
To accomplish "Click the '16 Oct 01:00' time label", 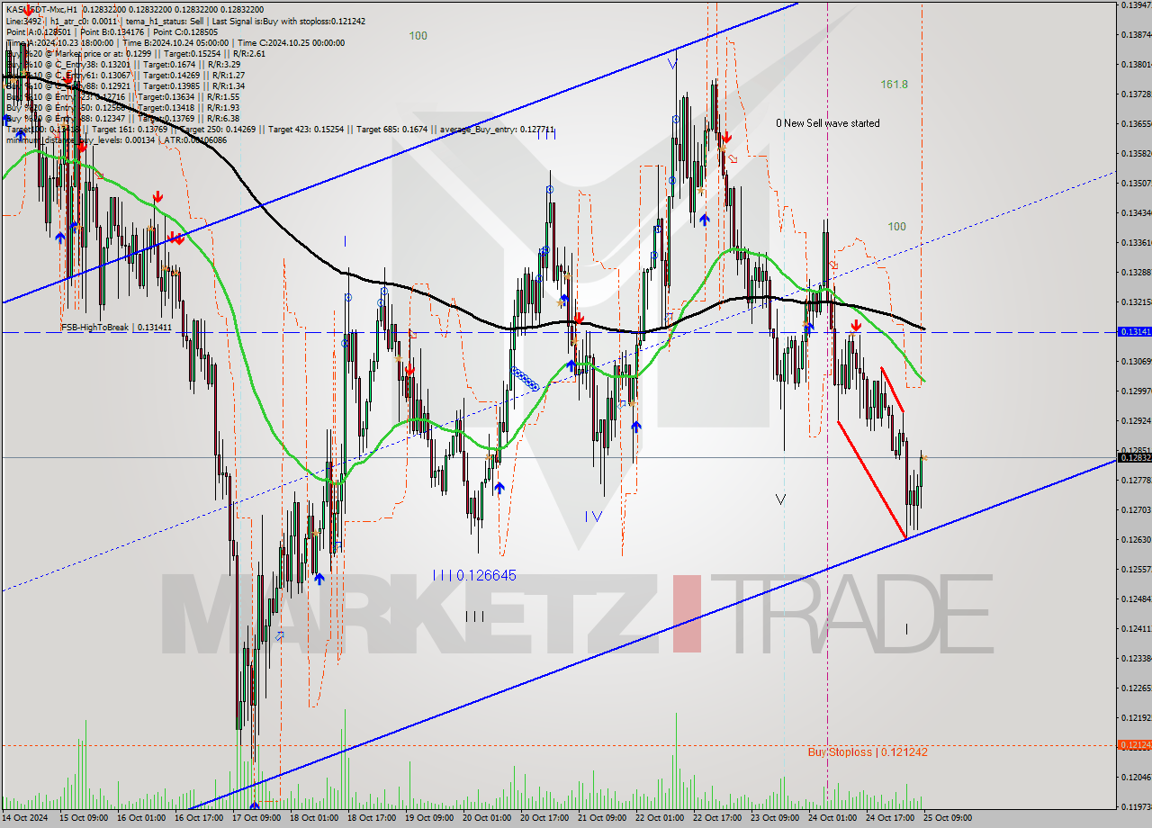I will [141, 818].
